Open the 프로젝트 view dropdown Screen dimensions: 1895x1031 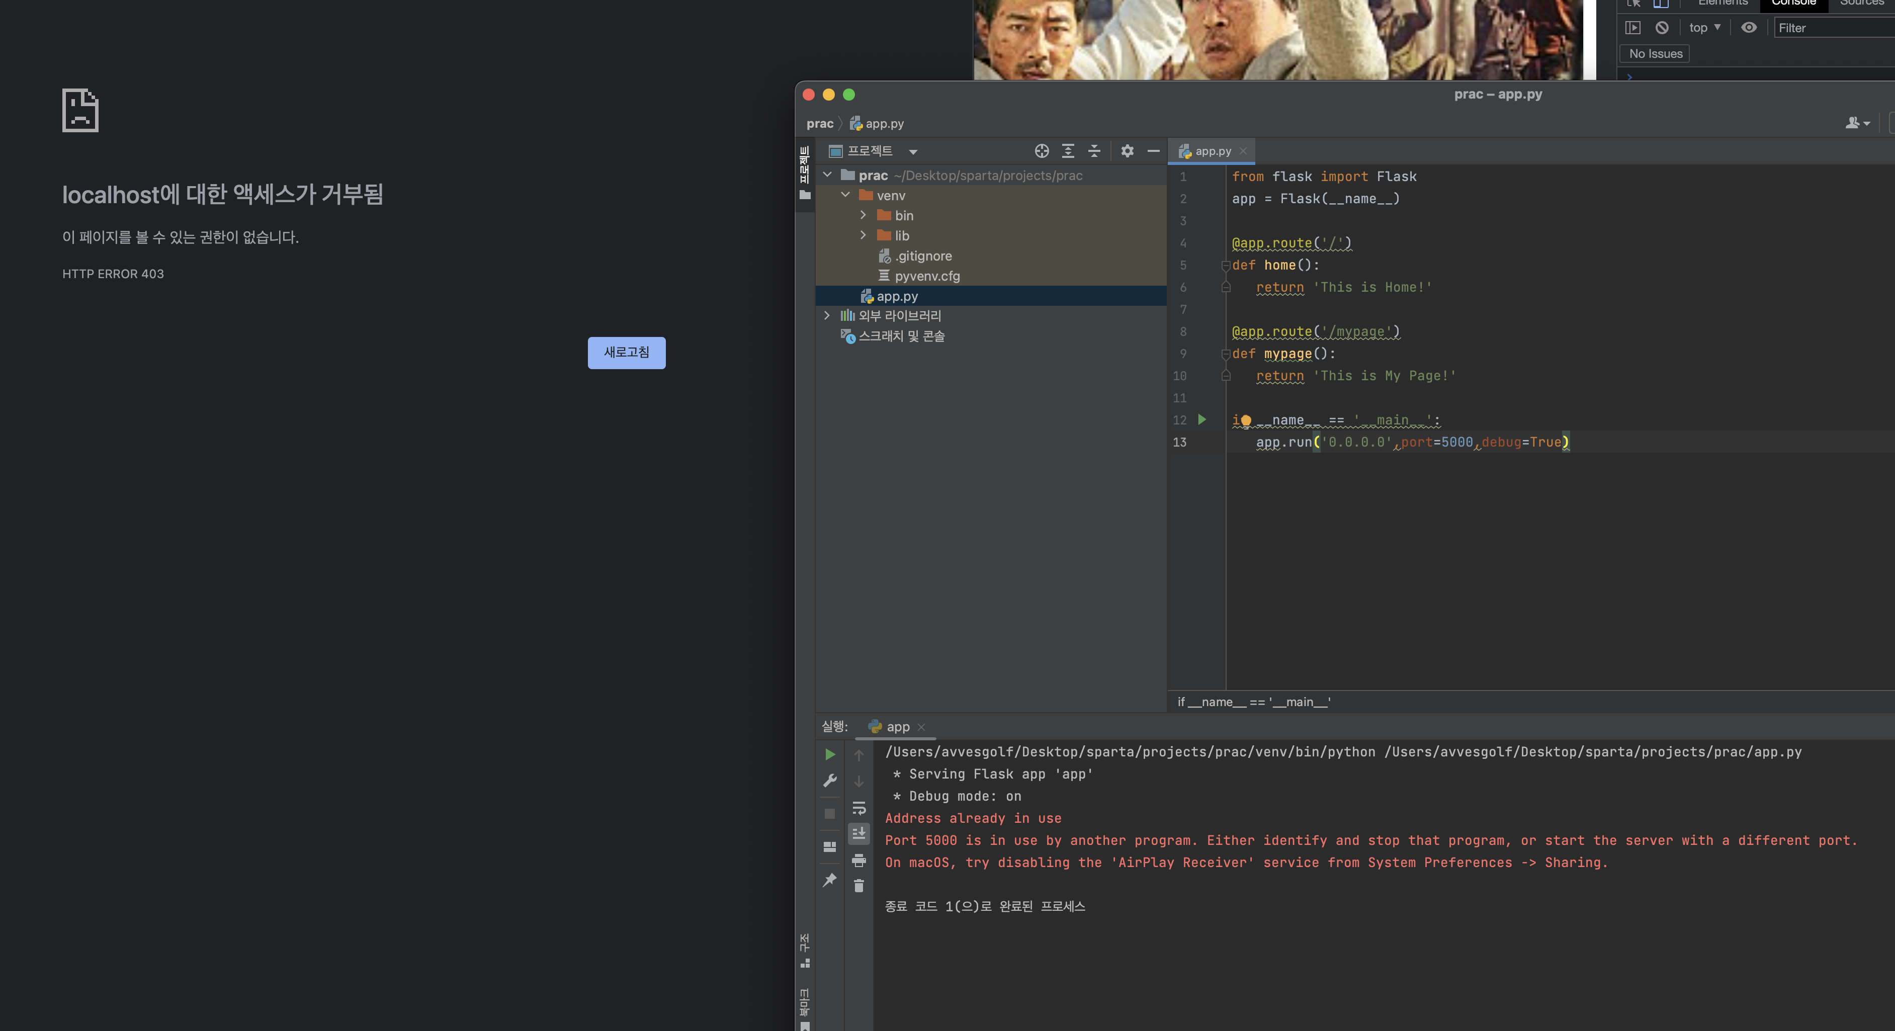[x=913, y=151]
